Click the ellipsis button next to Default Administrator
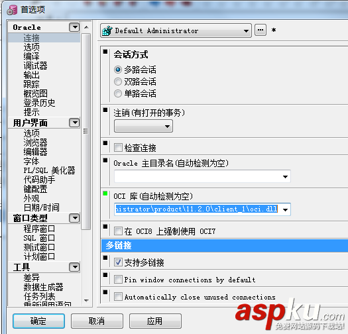The width and height of the screenshot is (348, 334). pyautogui.click(x=261, y=30)
